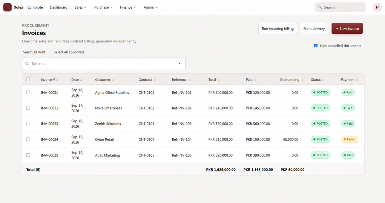This screenshot has width=385, height=203.
Task: Sort by Date column arrow
Action: 81,80
